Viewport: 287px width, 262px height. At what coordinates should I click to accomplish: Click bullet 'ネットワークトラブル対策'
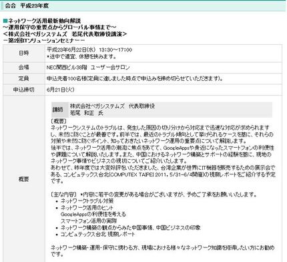[87, 201]
